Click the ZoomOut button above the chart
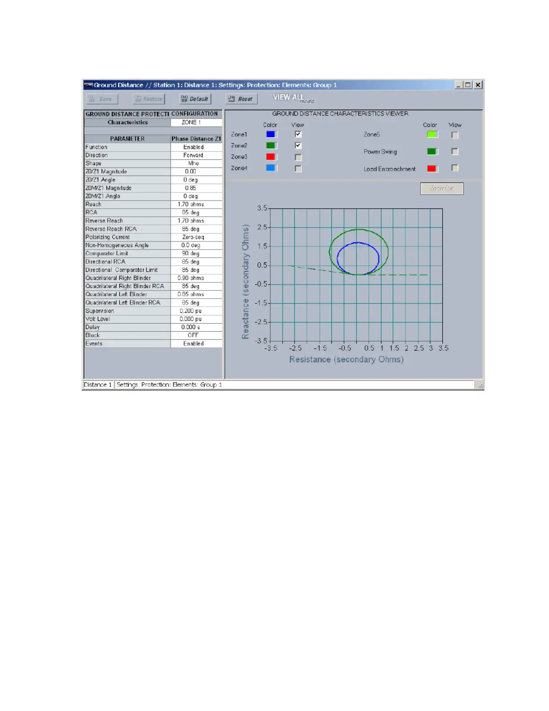549x711 pixels. click(x=442, y=189)
